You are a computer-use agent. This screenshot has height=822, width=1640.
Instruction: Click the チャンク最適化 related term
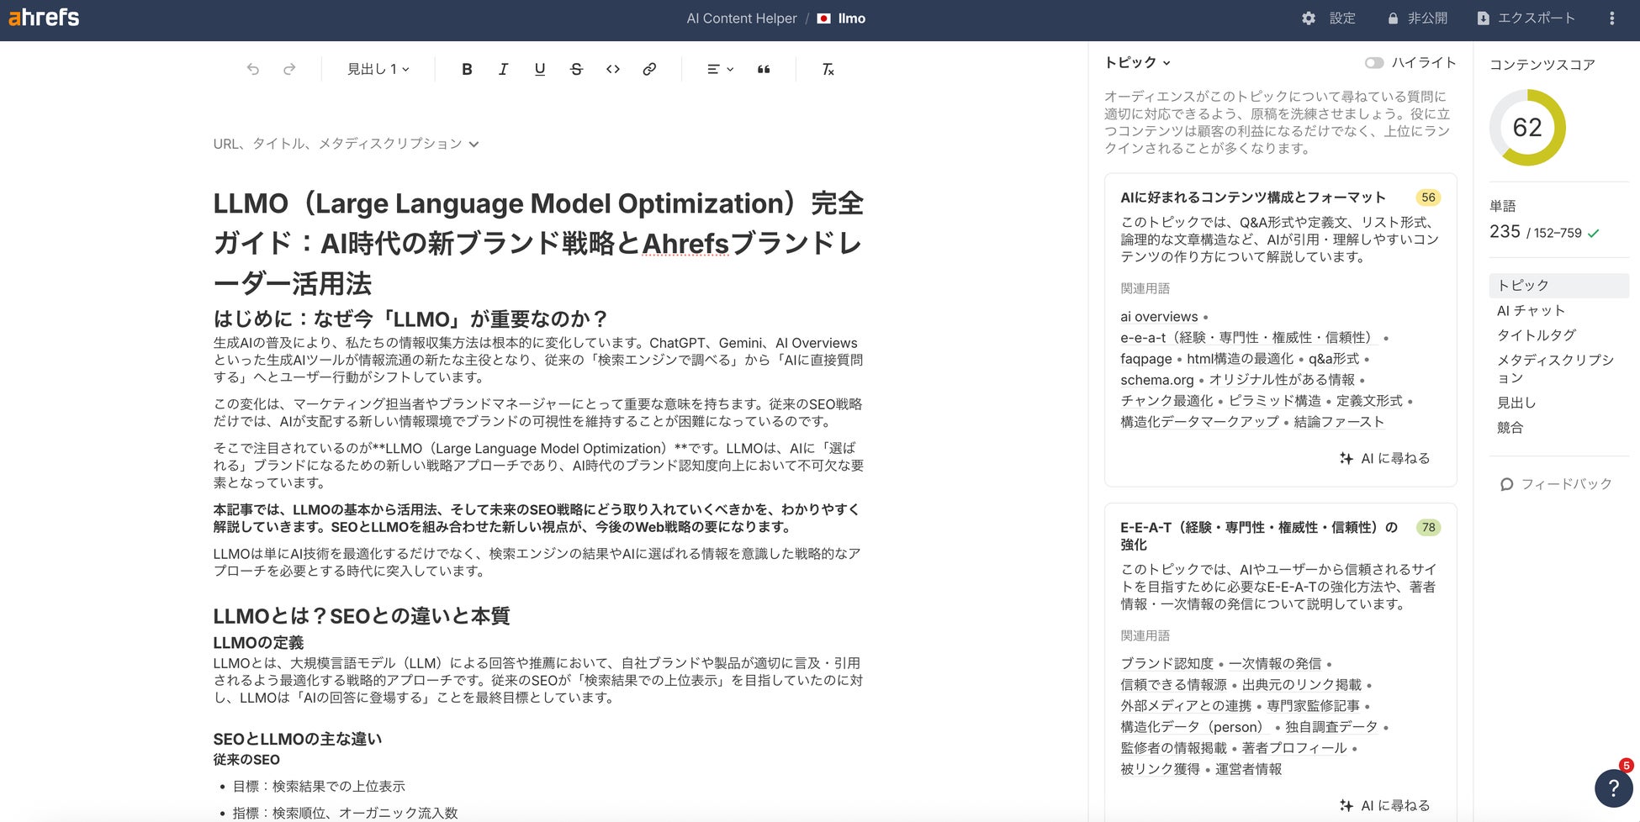tap(1167, 401)
